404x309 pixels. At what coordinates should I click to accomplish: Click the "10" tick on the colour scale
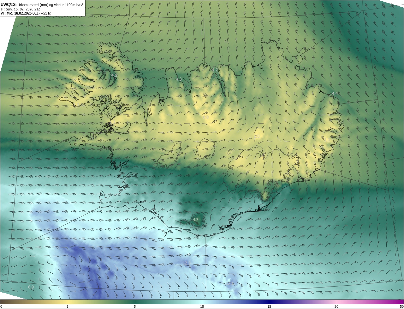click(202, 306)
